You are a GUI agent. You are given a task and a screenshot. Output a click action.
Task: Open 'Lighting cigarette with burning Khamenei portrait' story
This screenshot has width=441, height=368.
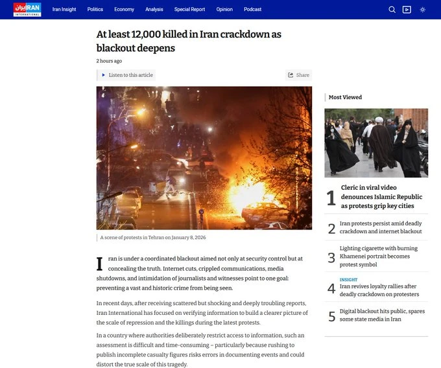point(379,256)
